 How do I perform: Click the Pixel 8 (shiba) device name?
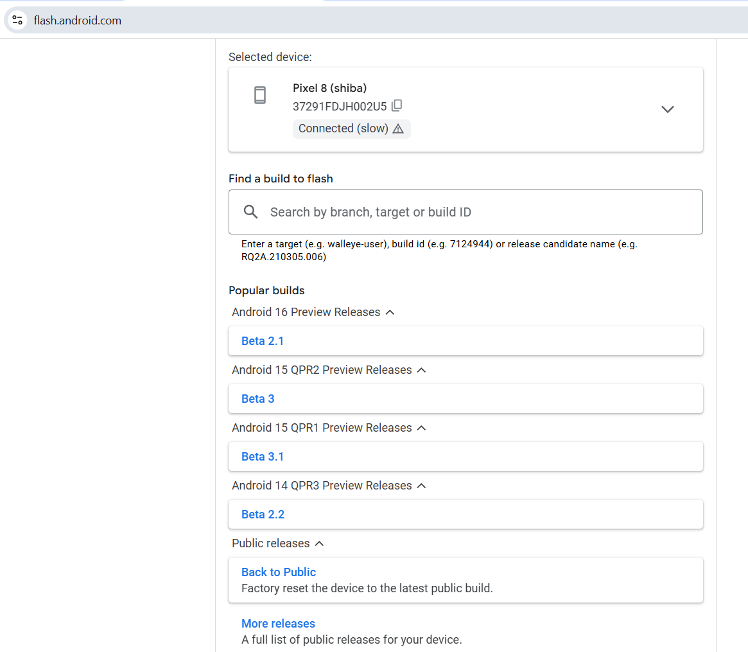pyautogui.click(x=330, y=88)
